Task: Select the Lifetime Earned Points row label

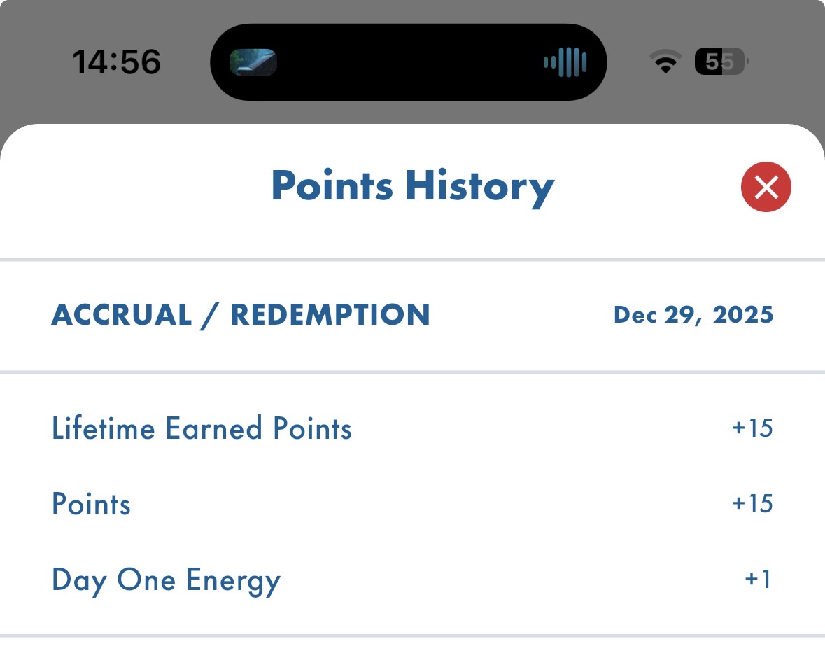Action: [202, 428]
